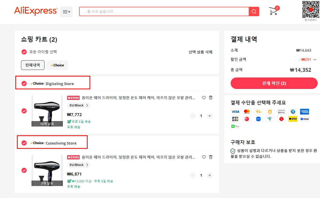Select the VISA payment icon
Image resolution: width=320 pixels, height=198 pixels.
[x=235, y=112]
